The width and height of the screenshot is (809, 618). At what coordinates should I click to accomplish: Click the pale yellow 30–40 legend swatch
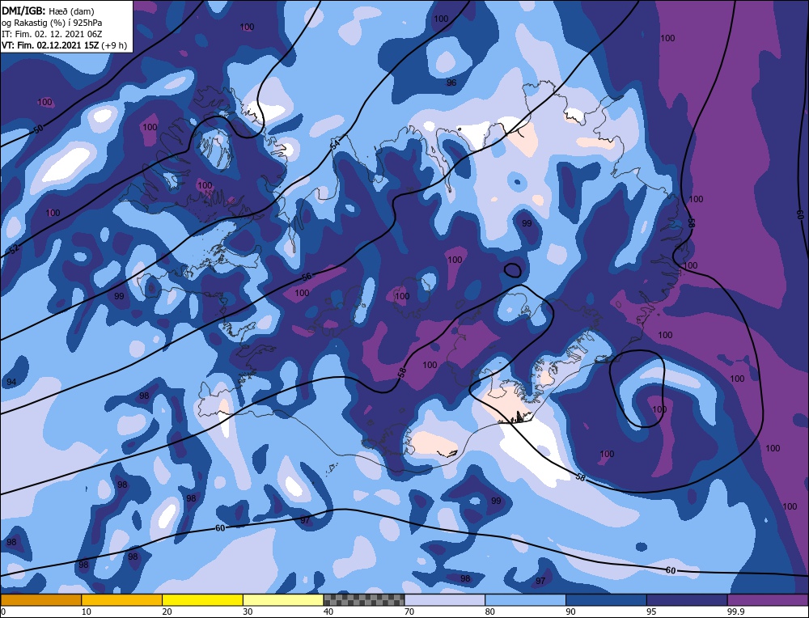[283, 600]
